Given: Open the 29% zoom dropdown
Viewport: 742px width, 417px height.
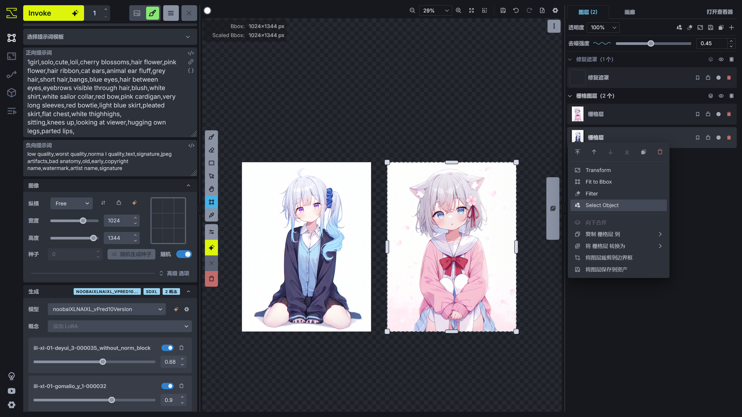Looking at the screenshot, I should click(435, 10).
